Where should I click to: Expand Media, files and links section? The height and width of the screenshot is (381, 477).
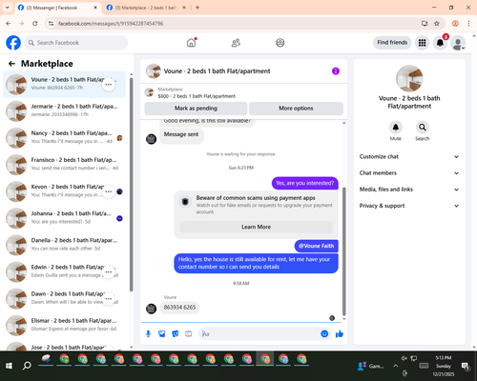pyautogui.click(x=409, y=190)
